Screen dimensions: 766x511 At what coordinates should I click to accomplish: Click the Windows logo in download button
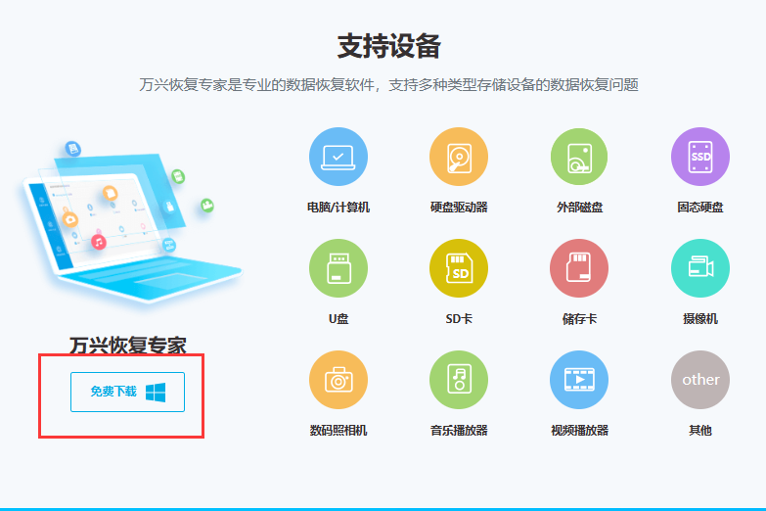156,393
